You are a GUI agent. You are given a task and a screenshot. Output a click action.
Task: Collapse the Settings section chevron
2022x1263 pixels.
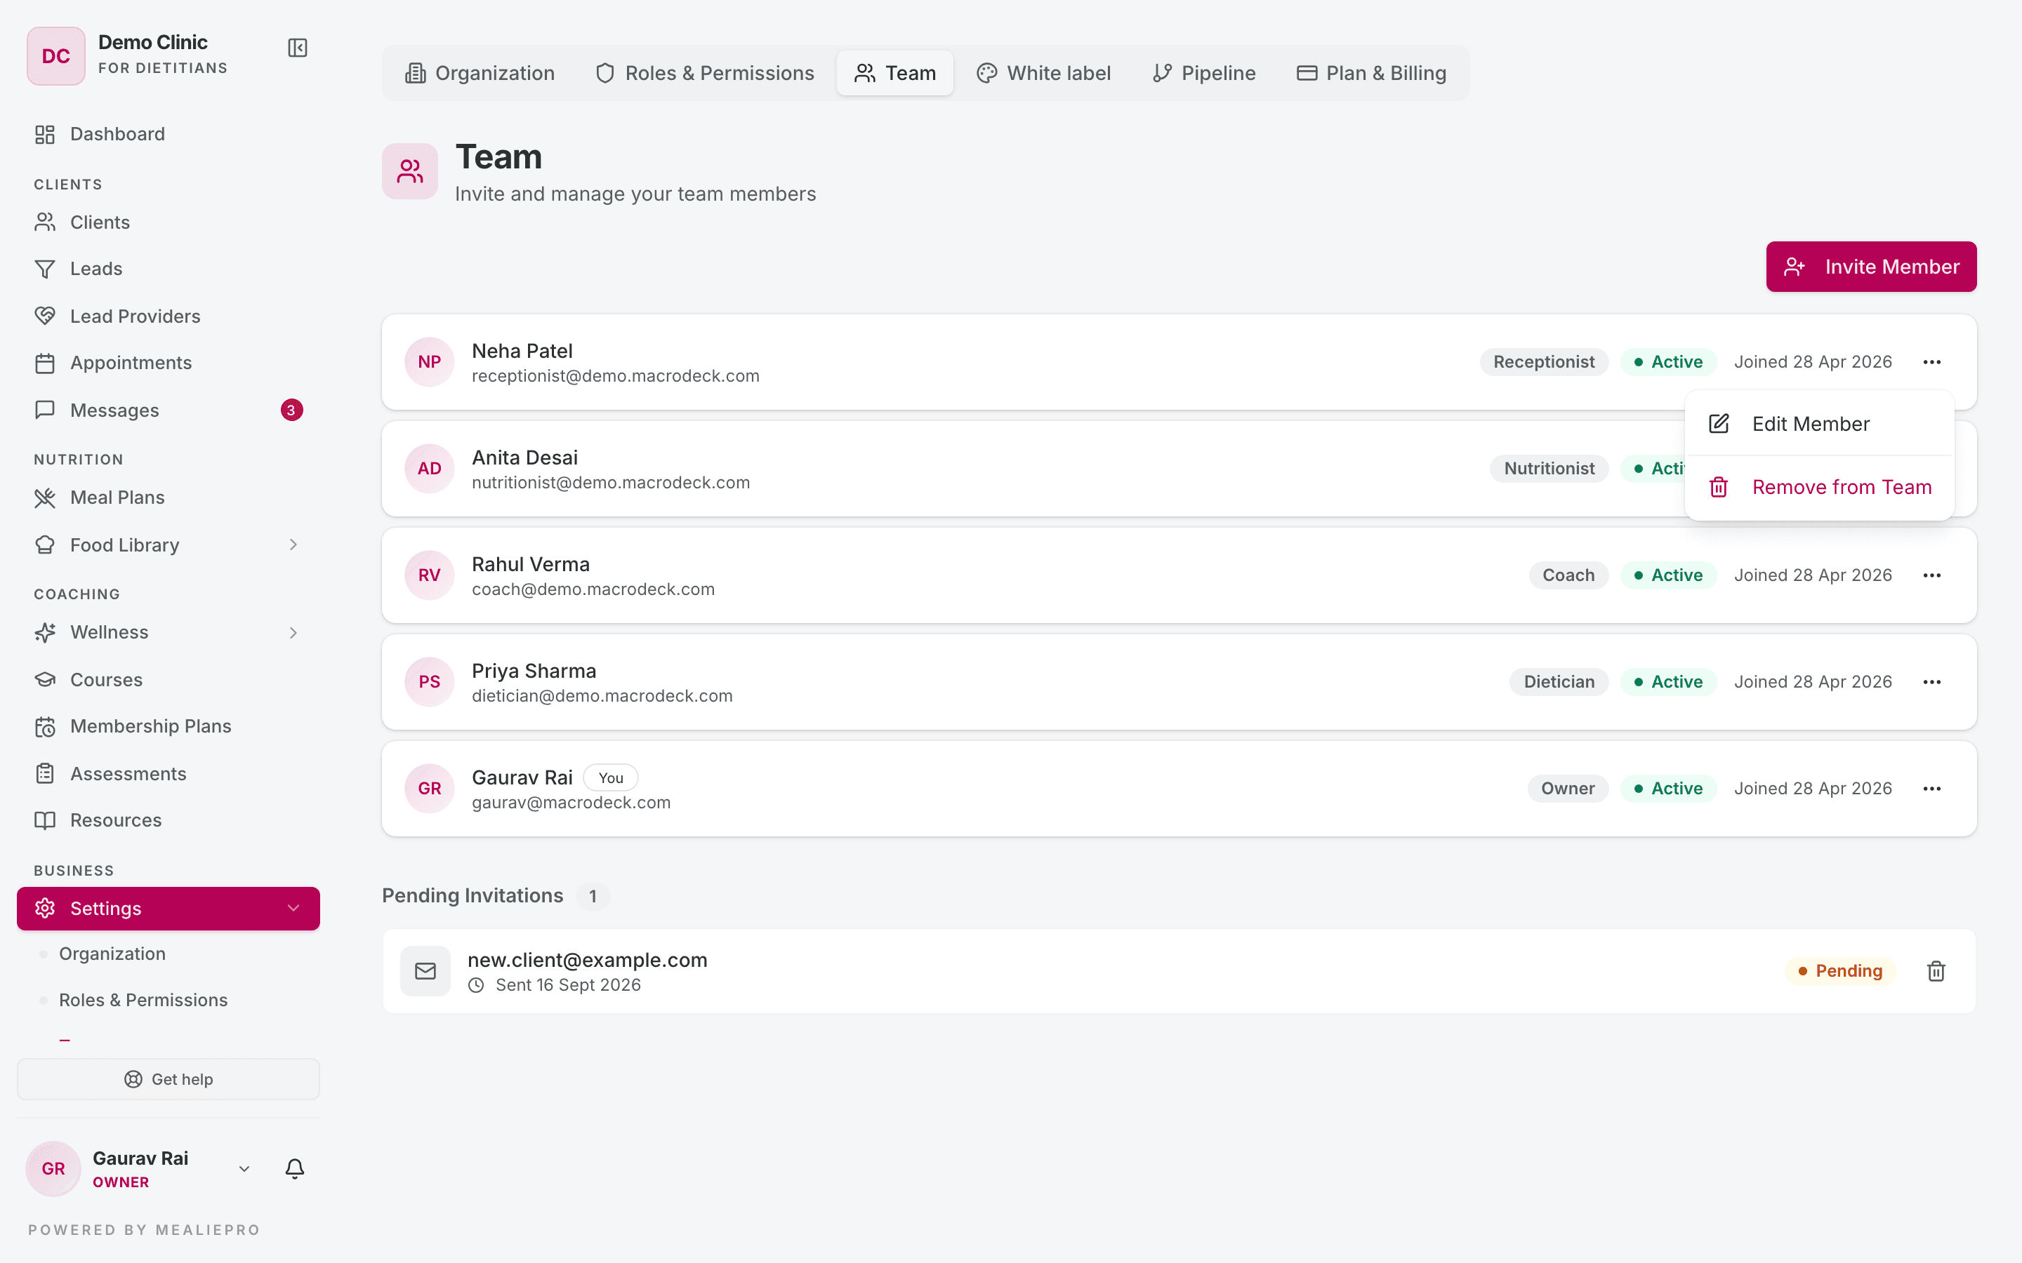293,908
